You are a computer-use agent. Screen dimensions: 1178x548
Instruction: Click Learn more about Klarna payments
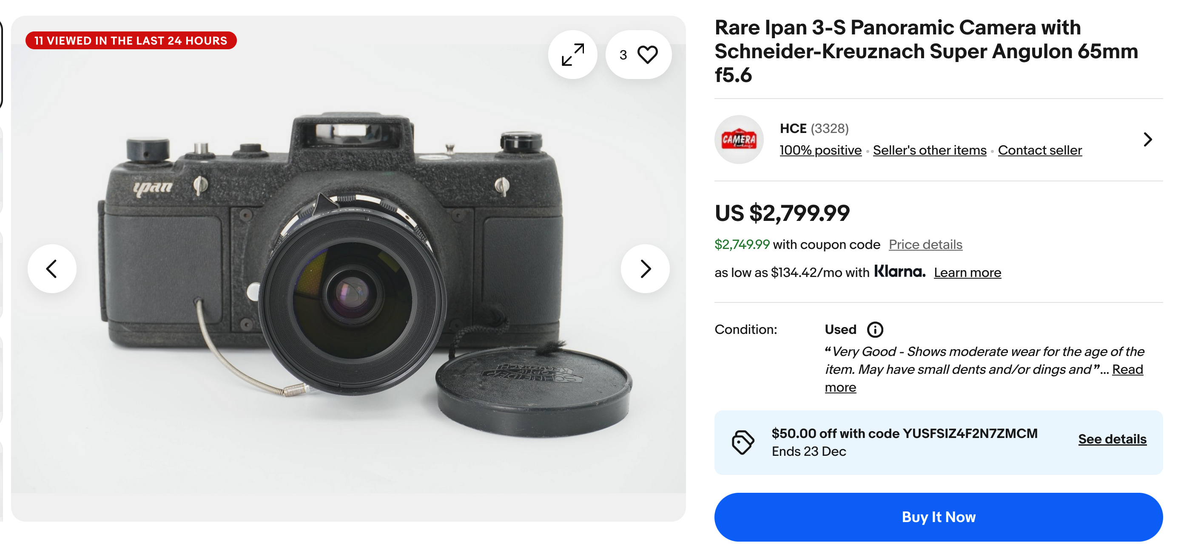[x=967, y=272]
